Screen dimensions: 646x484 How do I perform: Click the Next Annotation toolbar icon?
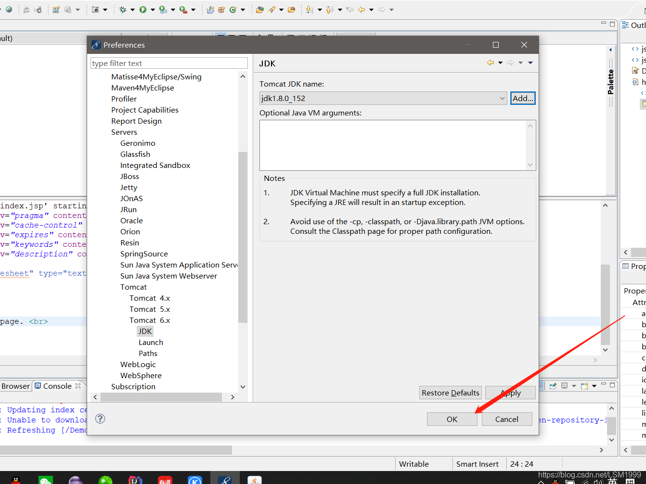coord(309,10)
